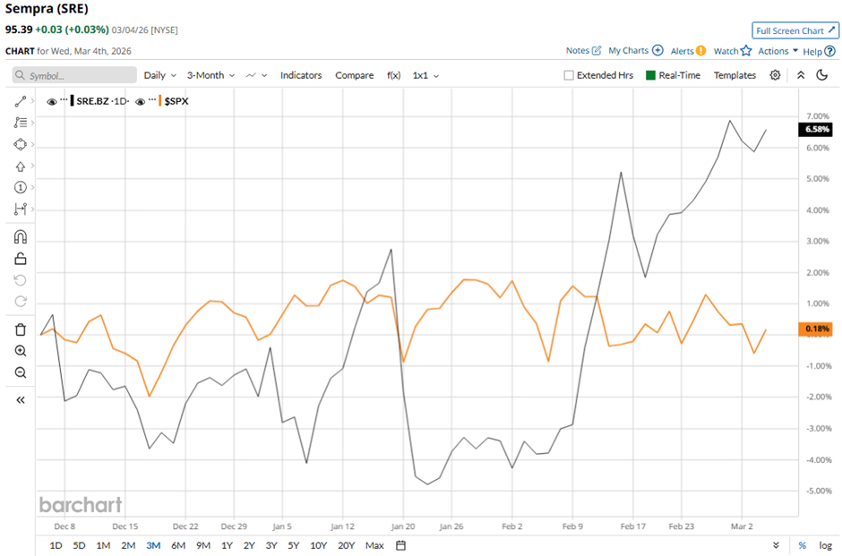Click the SRE.BZ black color swatch
The height and width of the screenshot is (556, 842).
pyautogui.click(x=72, y=101)
